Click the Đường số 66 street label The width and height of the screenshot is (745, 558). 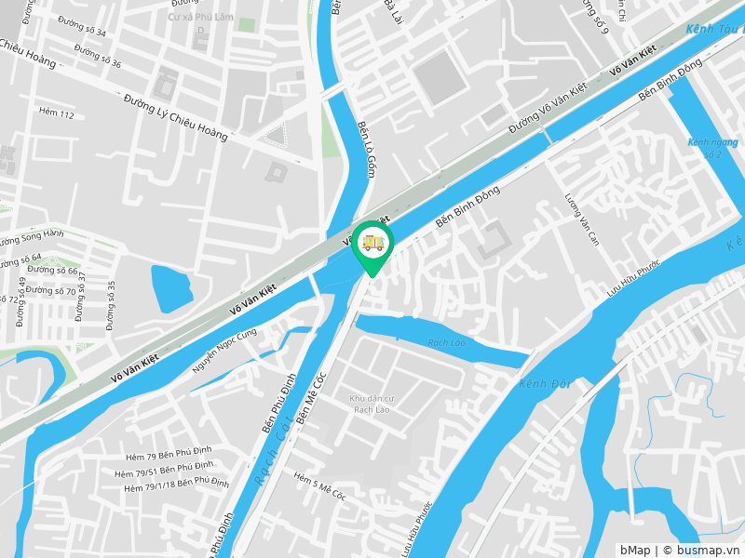(x=52, y=270)
